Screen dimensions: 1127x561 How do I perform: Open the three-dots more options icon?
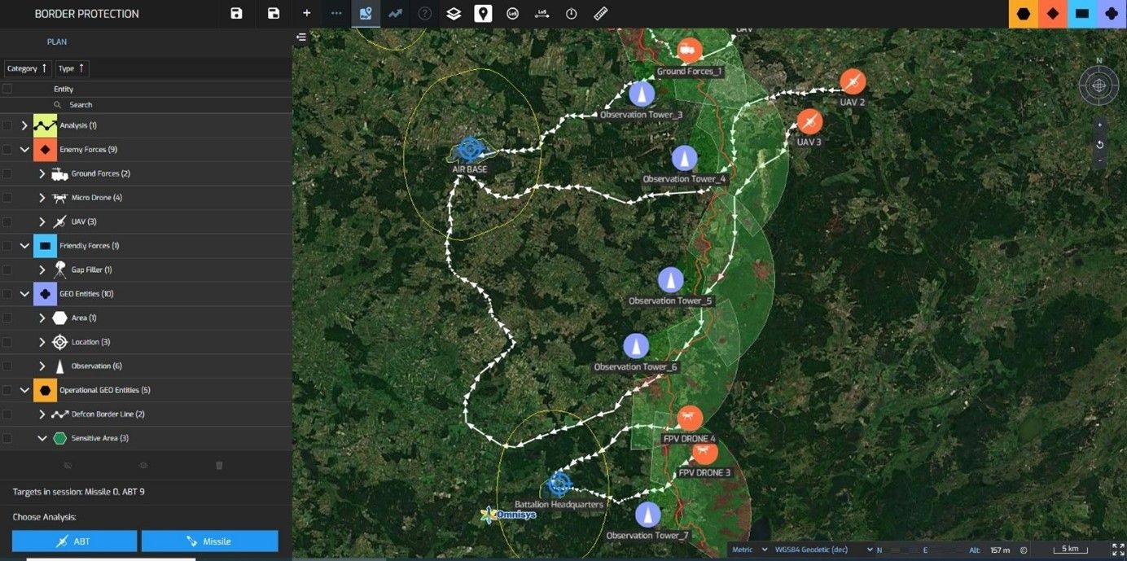(336, 13)
